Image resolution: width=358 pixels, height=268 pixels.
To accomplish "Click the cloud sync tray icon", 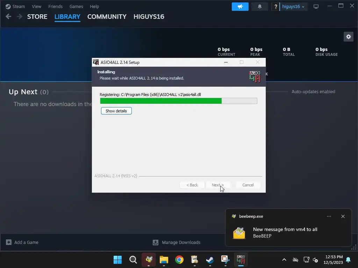I will (x=295, y=260).
